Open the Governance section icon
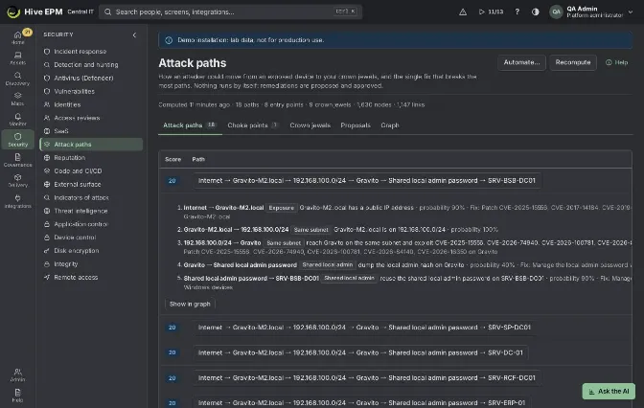The height and width of the screenshot is (408, 644). (x=17, y=160)
